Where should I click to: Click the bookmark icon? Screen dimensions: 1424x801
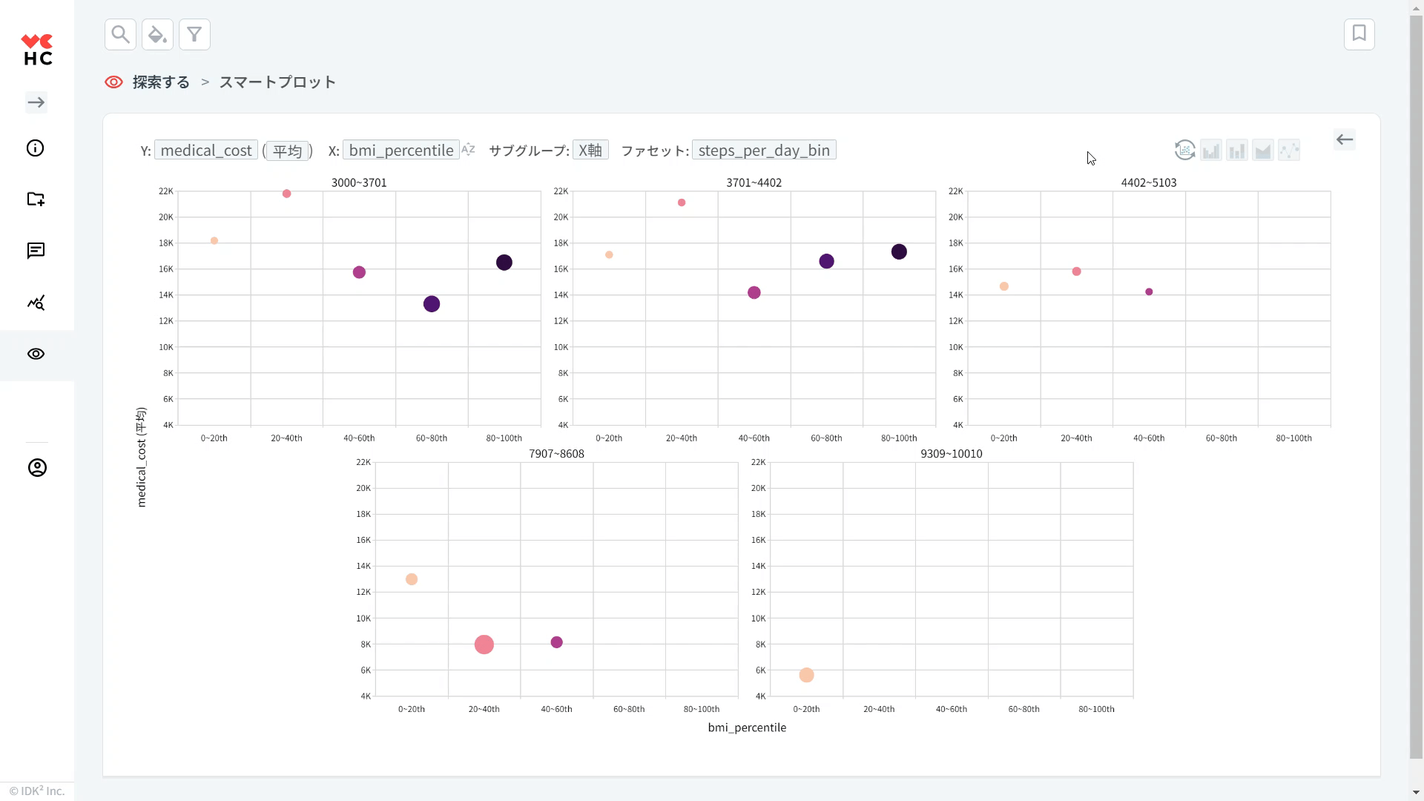click(x=1359, y=34)
